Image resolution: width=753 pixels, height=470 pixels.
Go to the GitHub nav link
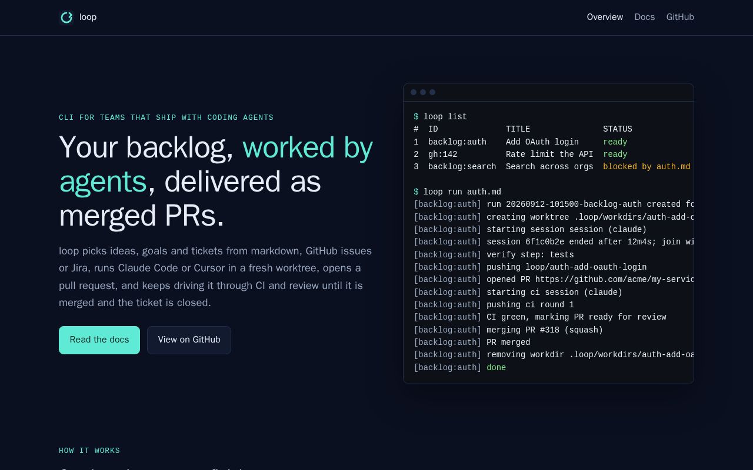[x=680, y=17]
